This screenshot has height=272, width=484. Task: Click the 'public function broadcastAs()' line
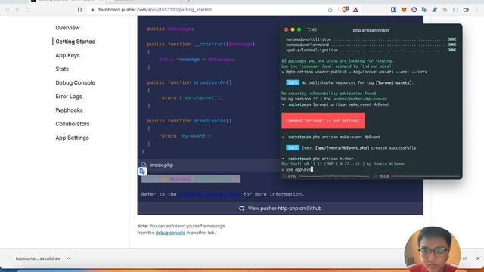[x=189, y=121]
